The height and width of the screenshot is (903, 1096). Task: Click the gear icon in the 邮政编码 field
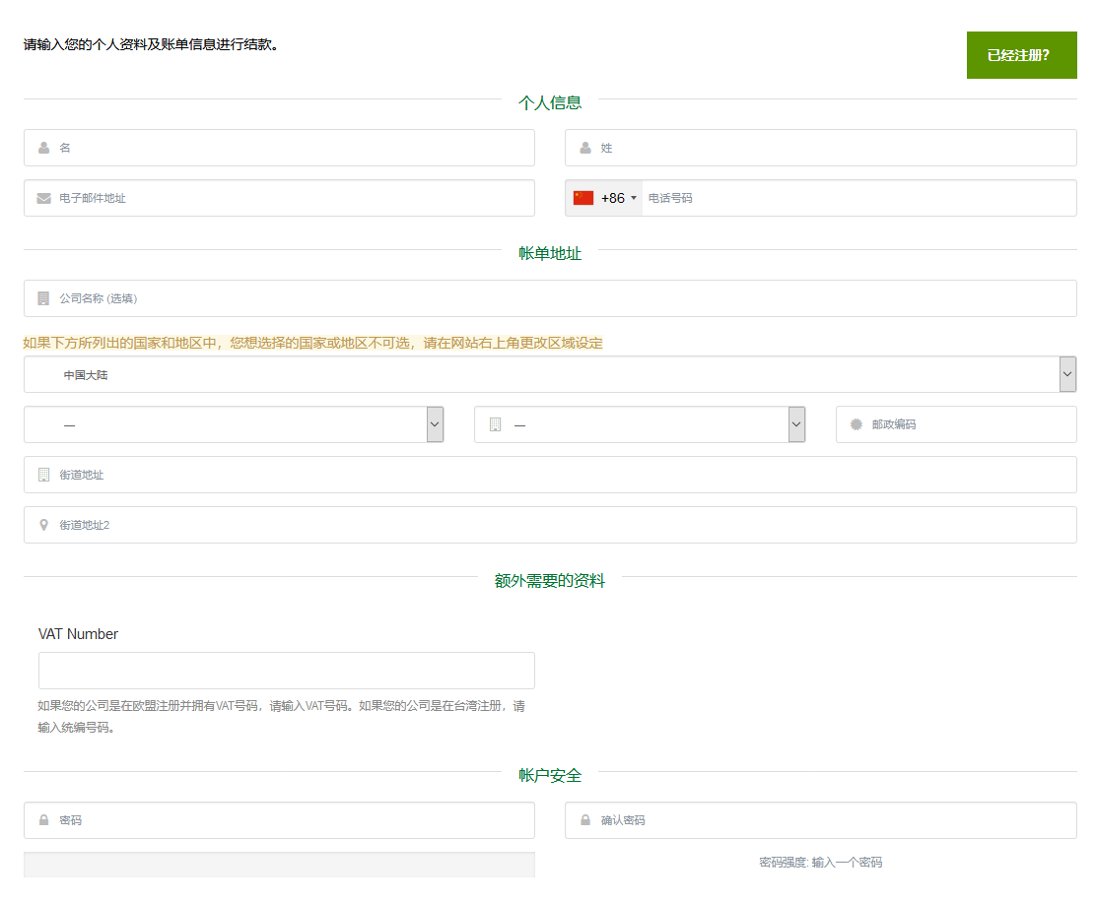click(856, 424)
